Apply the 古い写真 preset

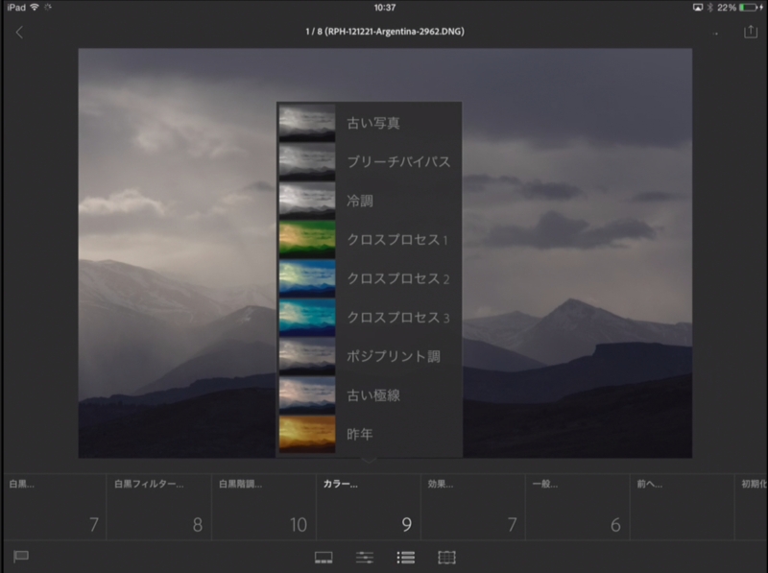(370, 123)
